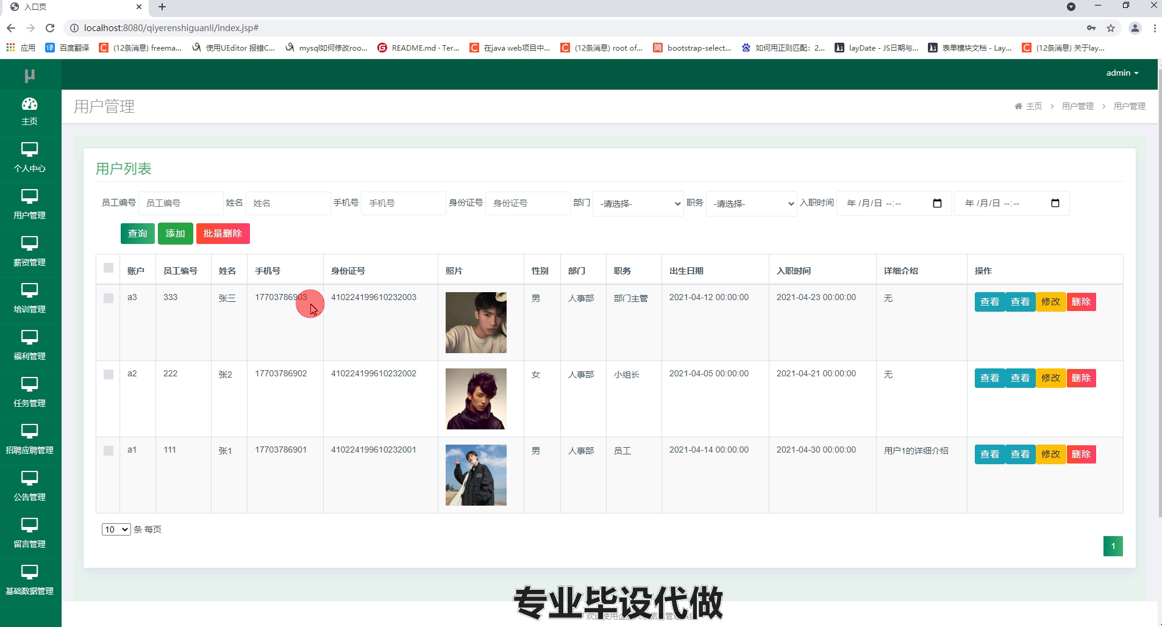Viewport: 1162px width, 627px height.
Task: Focus the 员工编号 input field
Action: (x=180, y=203)
